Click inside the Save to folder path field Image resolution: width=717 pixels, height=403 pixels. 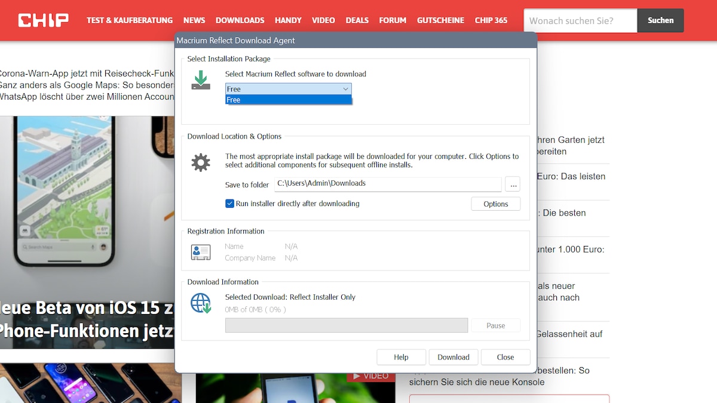point(388,184)
